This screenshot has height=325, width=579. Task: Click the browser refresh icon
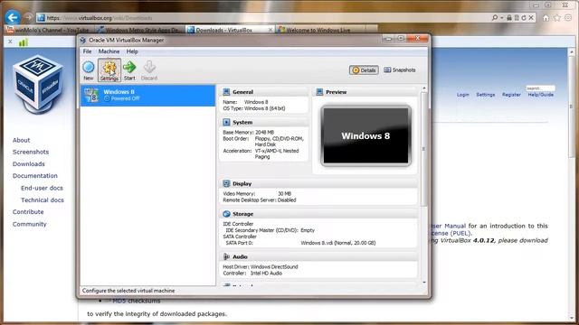click(524, 18)
